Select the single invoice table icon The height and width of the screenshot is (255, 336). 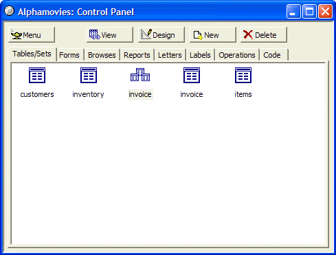pyautogui.click(x=192, y=75)
